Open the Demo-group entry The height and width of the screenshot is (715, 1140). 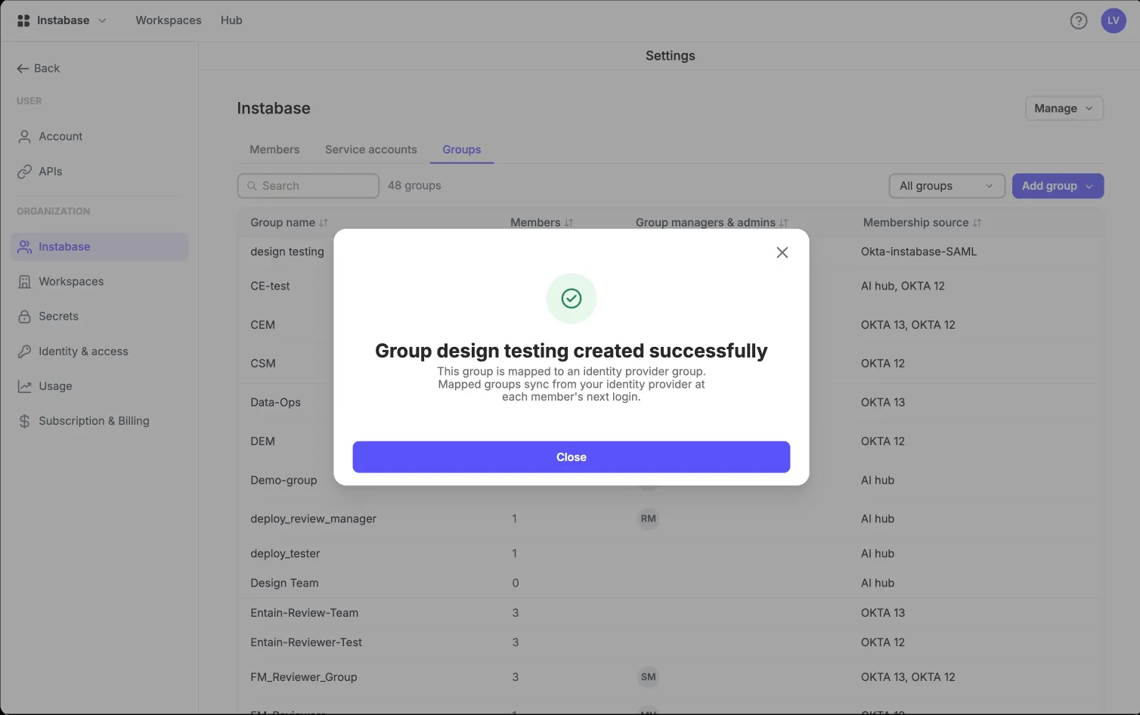click(283, 481)
